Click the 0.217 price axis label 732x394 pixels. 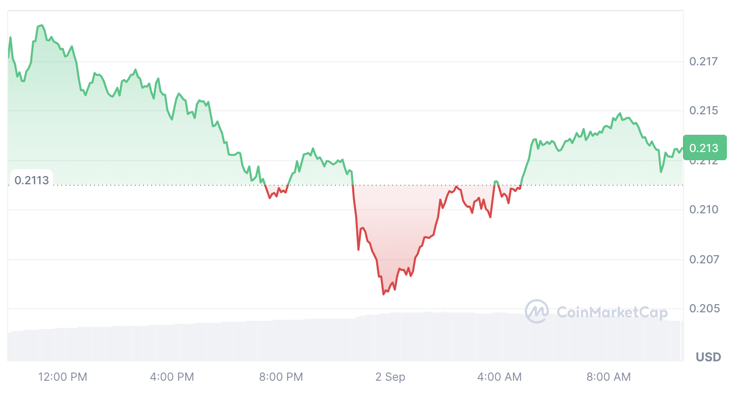coord(703,62)
